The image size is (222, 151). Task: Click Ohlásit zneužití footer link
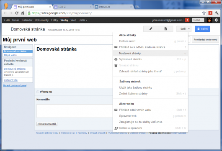tap(98, 133)
